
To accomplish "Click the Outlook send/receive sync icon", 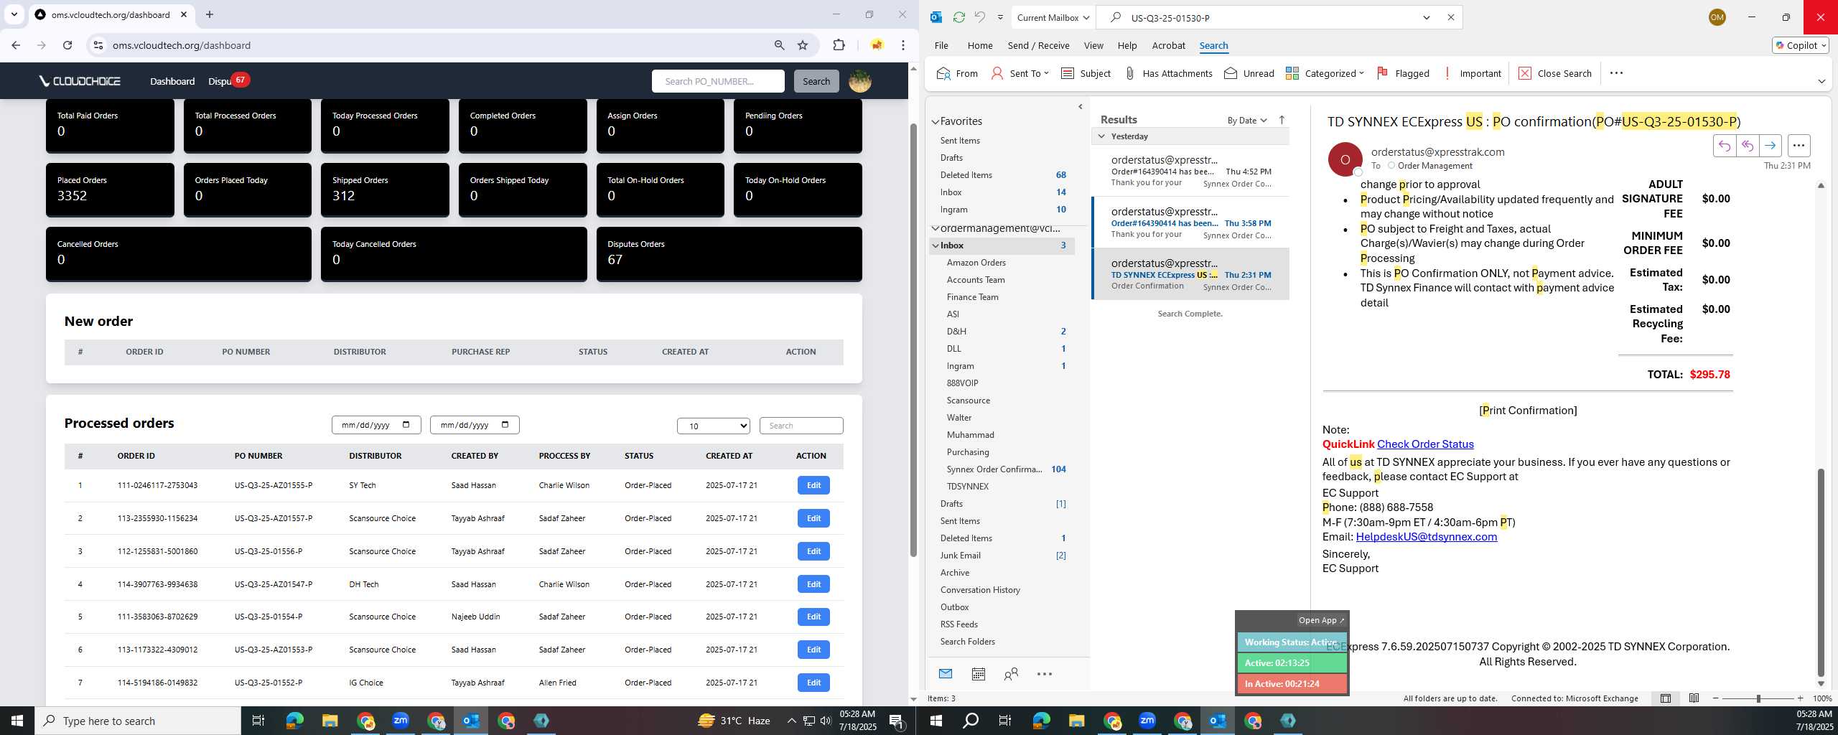I will 958,17.
